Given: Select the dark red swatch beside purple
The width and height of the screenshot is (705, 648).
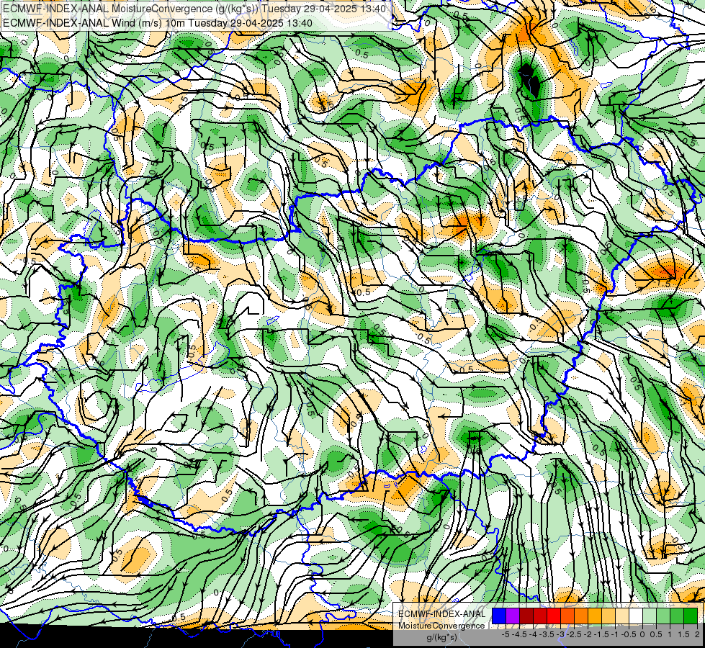Looking at the screenshot, I should point(526,616).
